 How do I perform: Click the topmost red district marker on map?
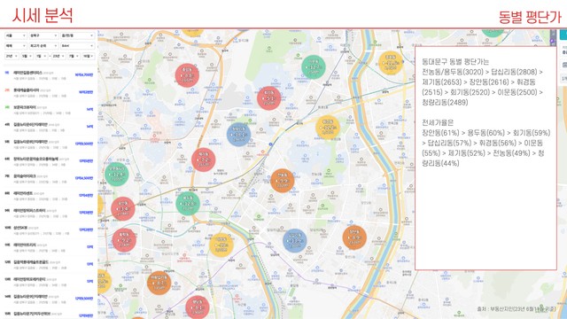(x=187, y=75)
